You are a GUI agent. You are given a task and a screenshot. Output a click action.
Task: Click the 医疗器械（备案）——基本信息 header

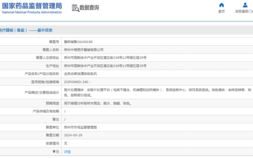[x=26, y=30]
